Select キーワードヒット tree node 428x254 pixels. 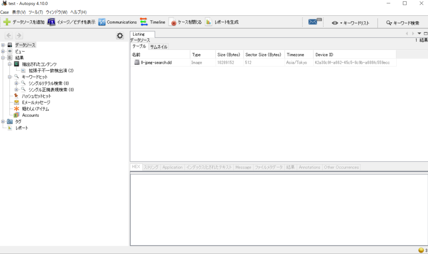[x=35, y=77]
